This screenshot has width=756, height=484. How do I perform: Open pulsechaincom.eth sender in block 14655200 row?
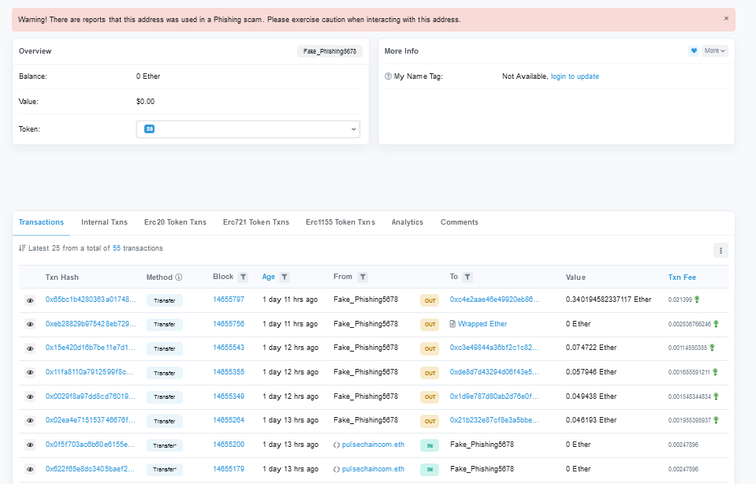(x=373, y=445)
